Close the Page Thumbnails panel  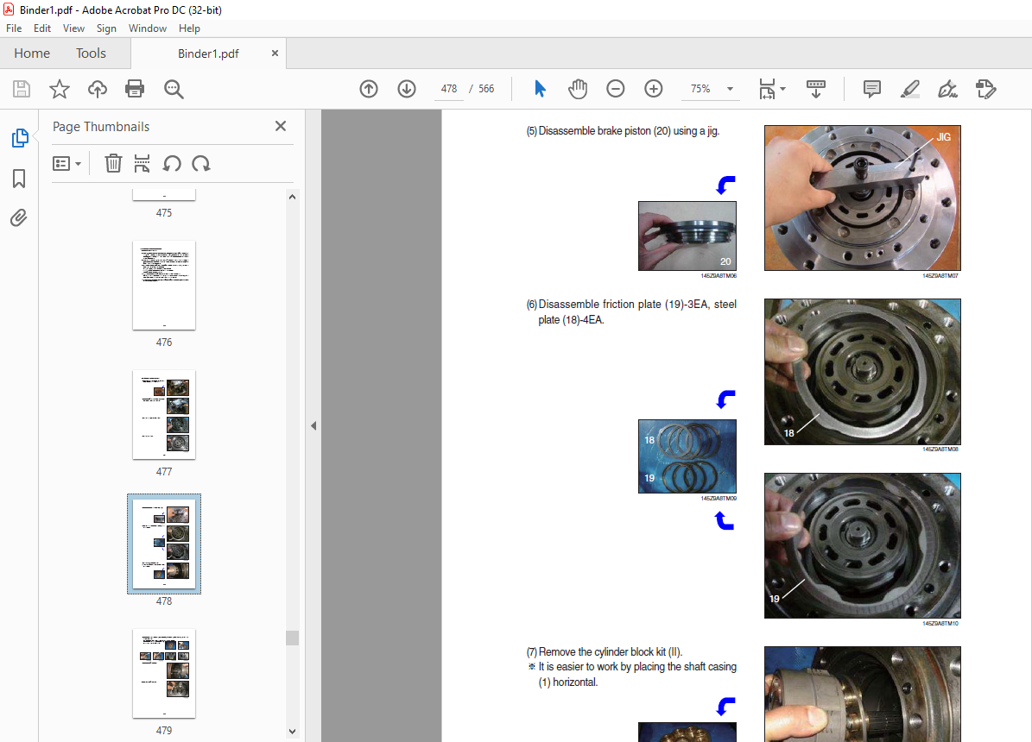pos(281,126)
